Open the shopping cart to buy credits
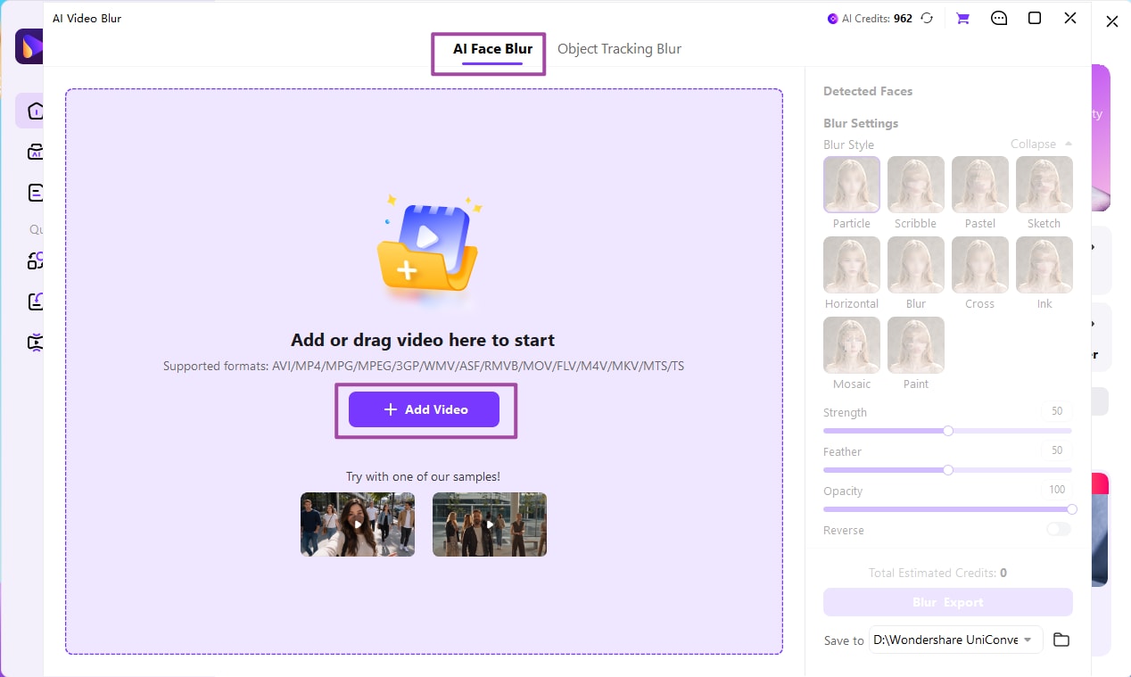This screenshot has height=677, width=1131. point(962,18)
